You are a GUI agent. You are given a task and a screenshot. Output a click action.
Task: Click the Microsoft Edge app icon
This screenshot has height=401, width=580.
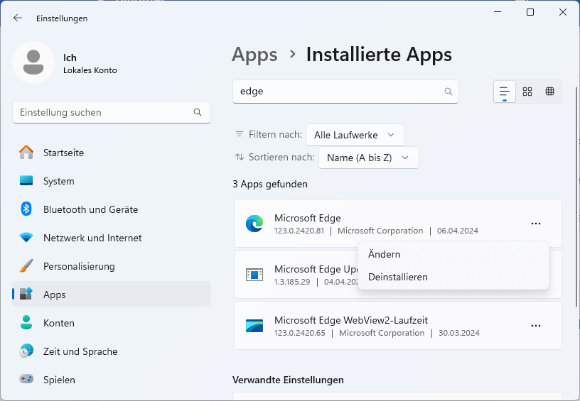254,224
